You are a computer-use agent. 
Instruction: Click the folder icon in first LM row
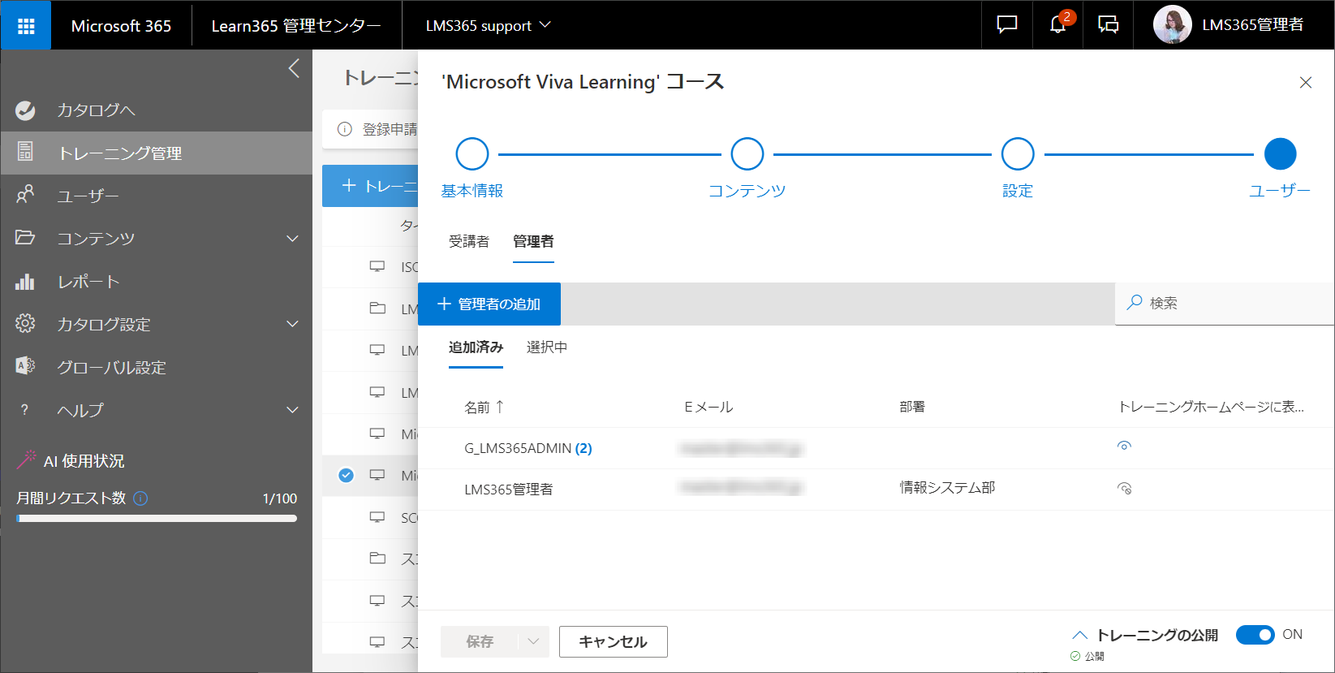[x=377, y=308]
